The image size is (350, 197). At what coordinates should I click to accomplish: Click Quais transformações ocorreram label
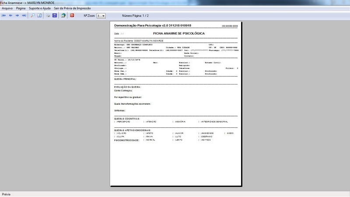(133, 104)
